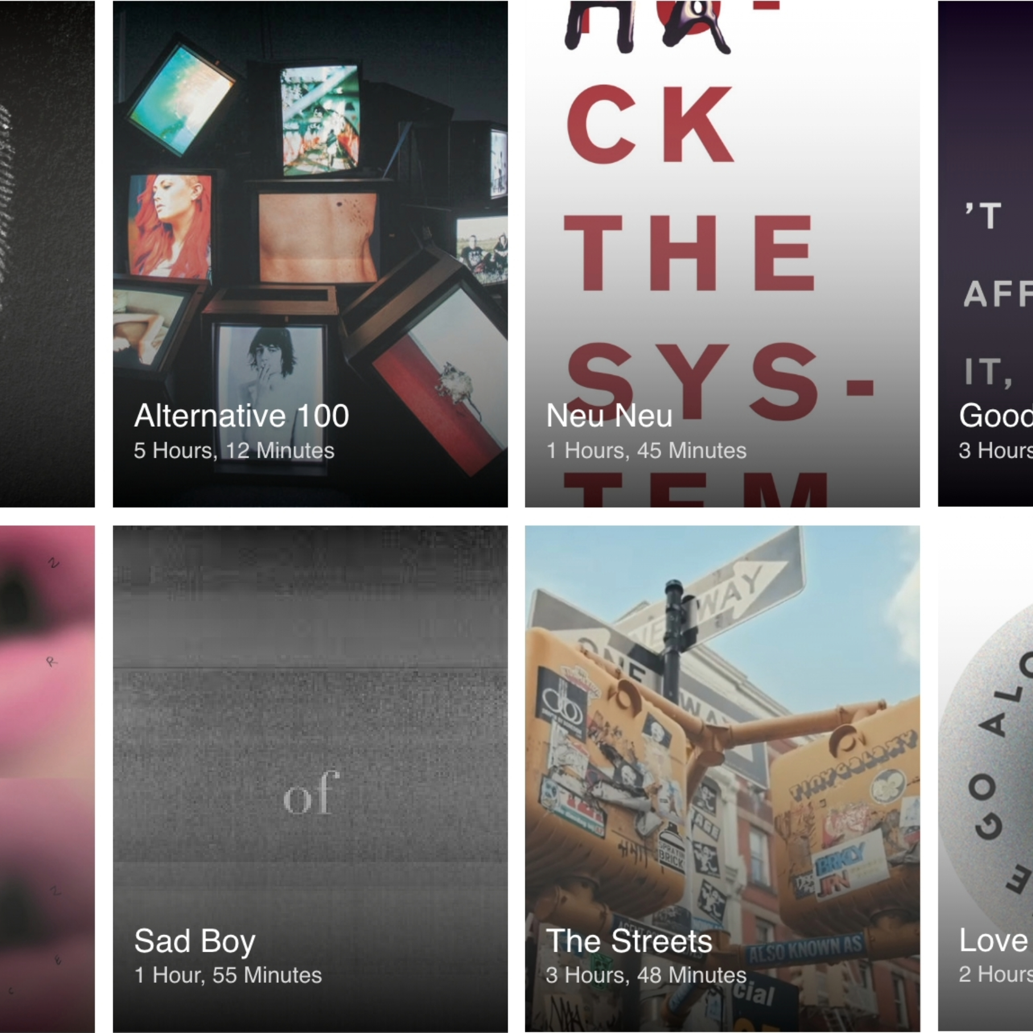Open the dark grainy textured playlist tile

pyautogui.click(x=47, y=253)
